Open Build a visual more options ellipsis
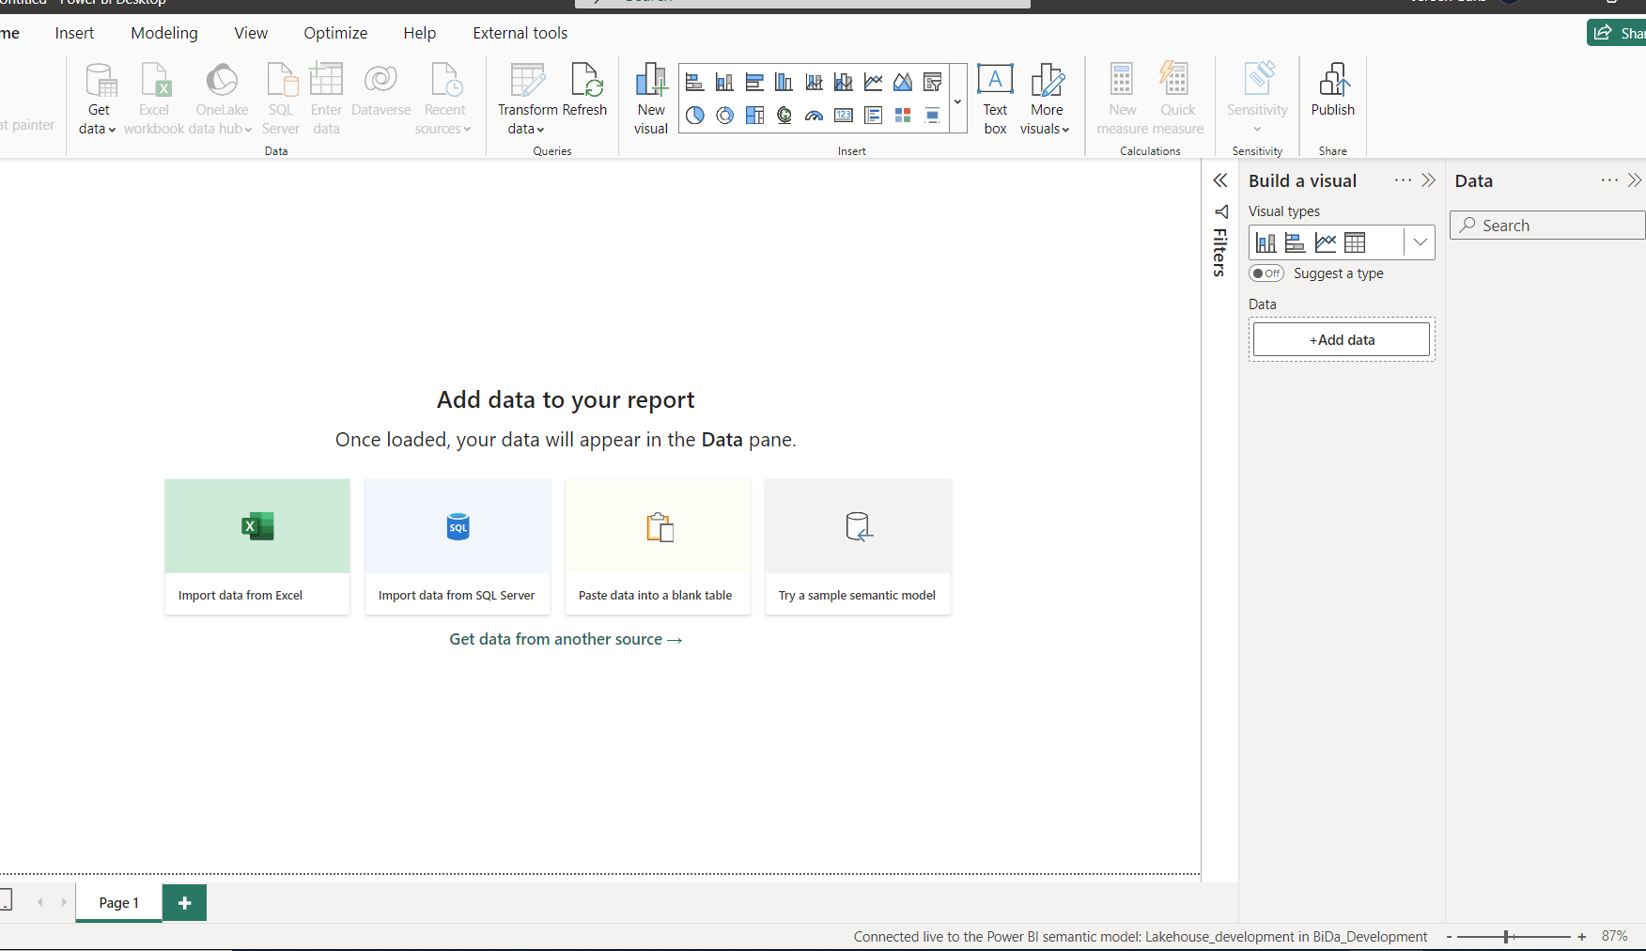The image size is (1646, 951). click(1403, 180)
